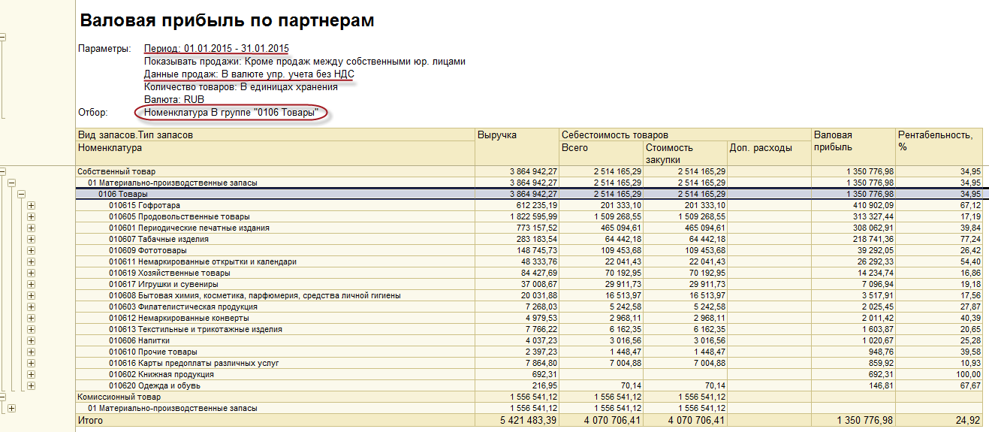The image size is (989, 432).
Task: Select the Вид запасов.Тип запасов header cell
Action: (x=276, y=135)
